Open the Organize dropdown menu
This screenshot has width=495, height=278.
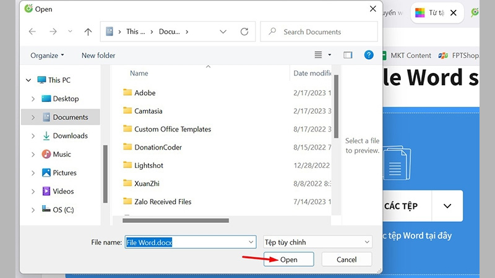point(47,56)
